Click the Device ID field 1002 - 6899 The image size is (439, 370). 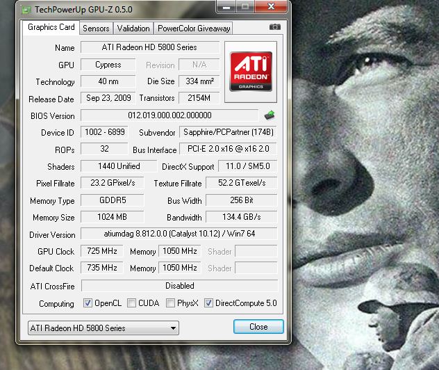[x=104, y=132]
